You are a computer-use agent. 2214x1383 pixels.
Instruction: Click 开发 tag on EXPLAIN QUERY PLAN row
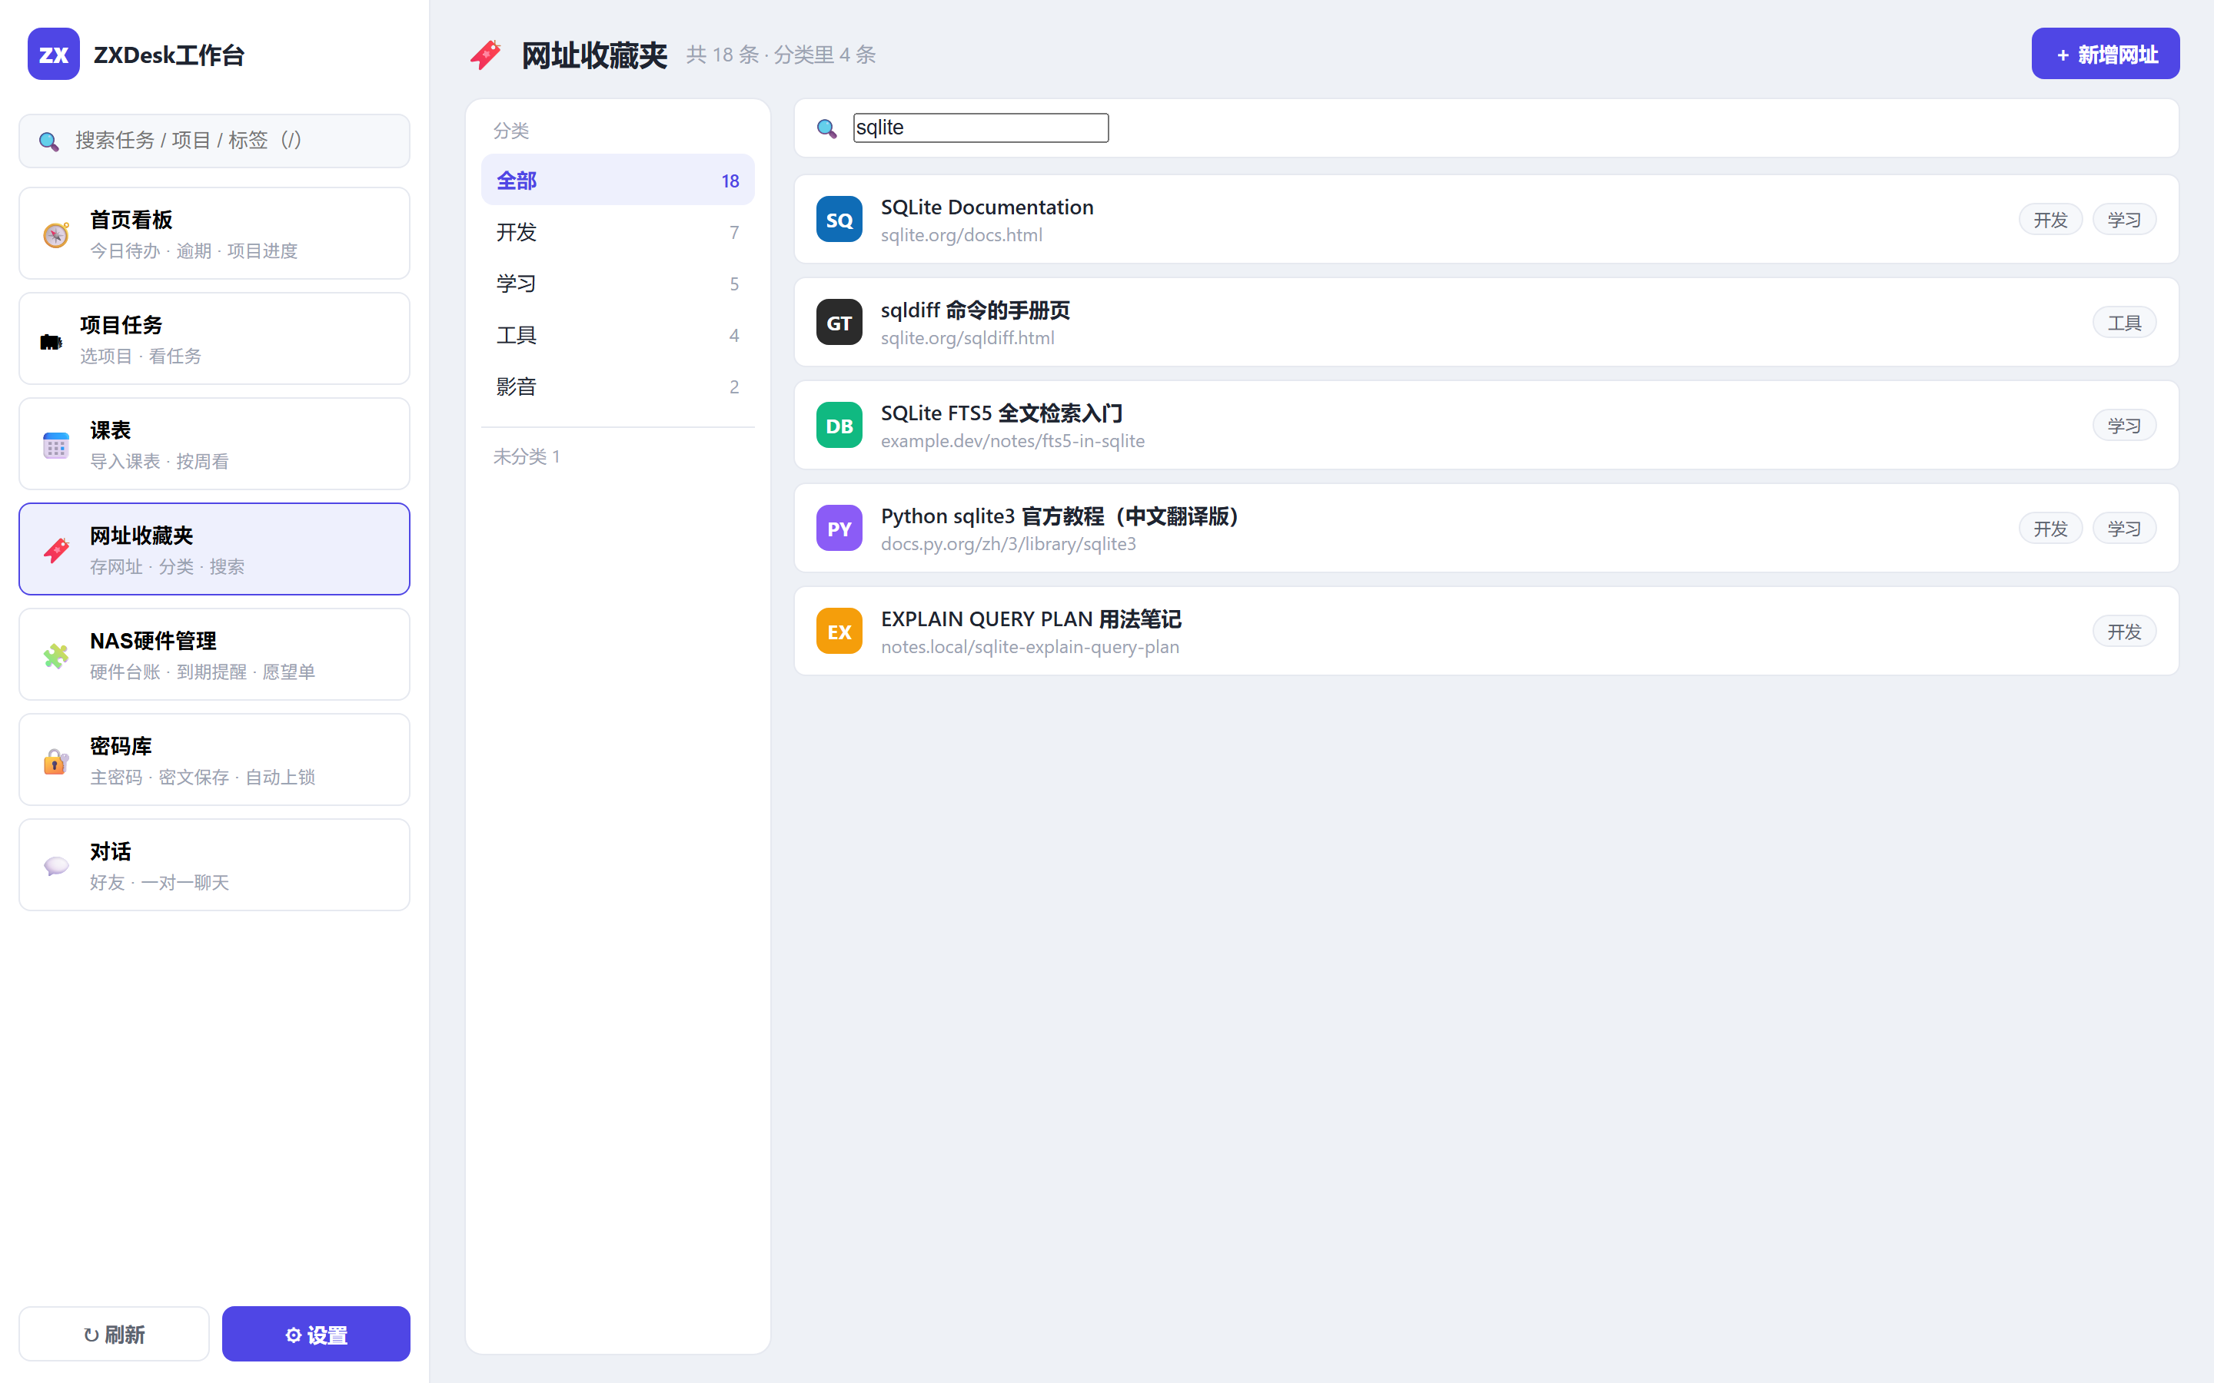pyautogui.click(x=2124, y=631)
